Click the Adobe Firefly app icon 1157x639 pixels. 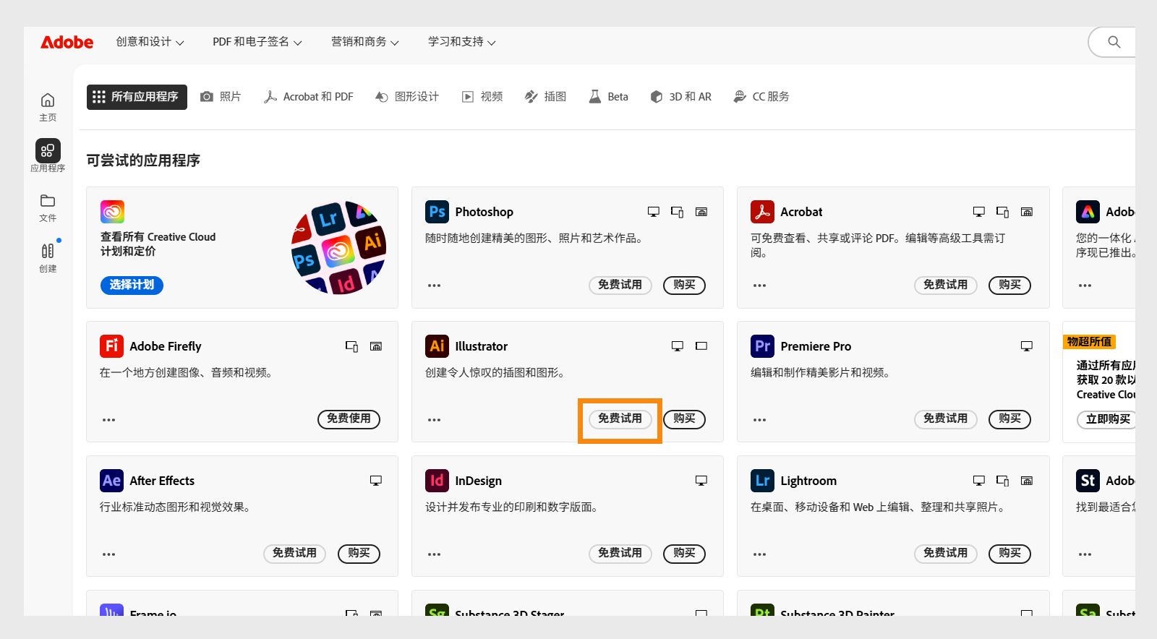tap(111, 346)
